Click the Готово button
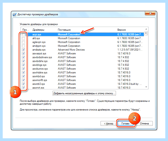The width and height of the screenshot is (168, 141). tap(125, 124)
